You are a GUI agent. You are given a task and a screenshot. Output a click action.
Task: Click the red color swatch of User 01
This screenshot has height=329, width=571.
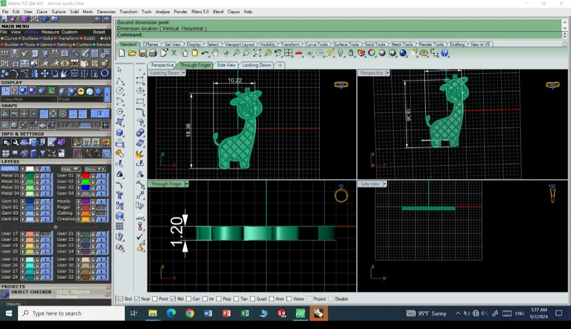[86, 176]
